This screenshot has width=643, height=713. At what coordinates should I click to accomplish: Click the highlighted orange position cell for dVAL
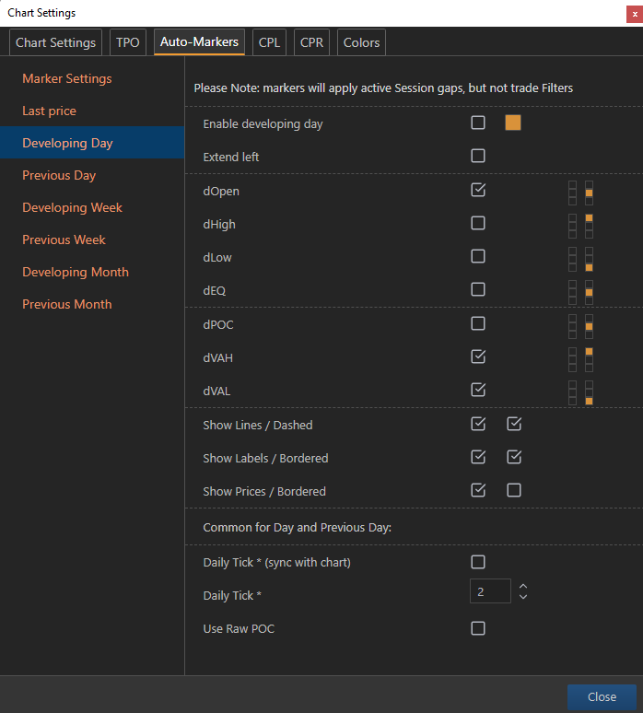coord(589,401)
